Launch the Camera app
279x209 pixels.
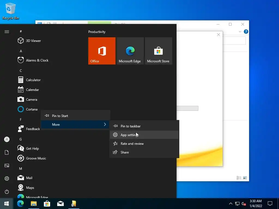(28, 100)
